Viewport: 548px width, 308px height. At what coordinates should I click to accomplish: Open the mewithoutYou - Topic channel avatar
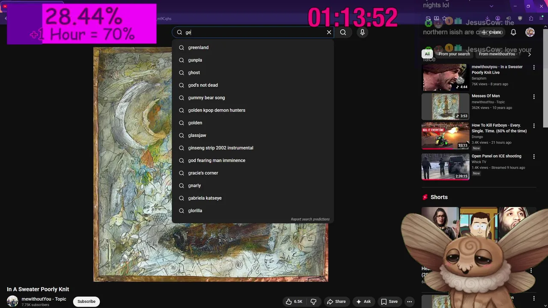pos(12,301)
